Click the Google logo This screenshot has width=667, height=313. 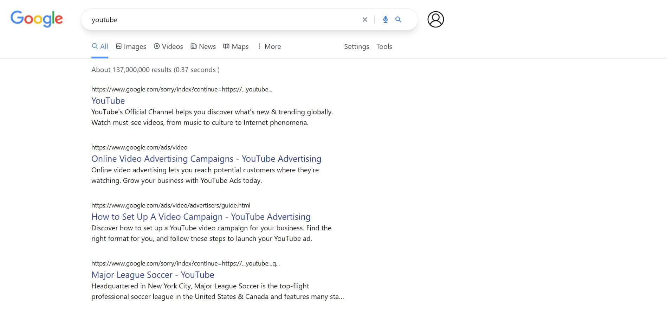click(37, 19)
